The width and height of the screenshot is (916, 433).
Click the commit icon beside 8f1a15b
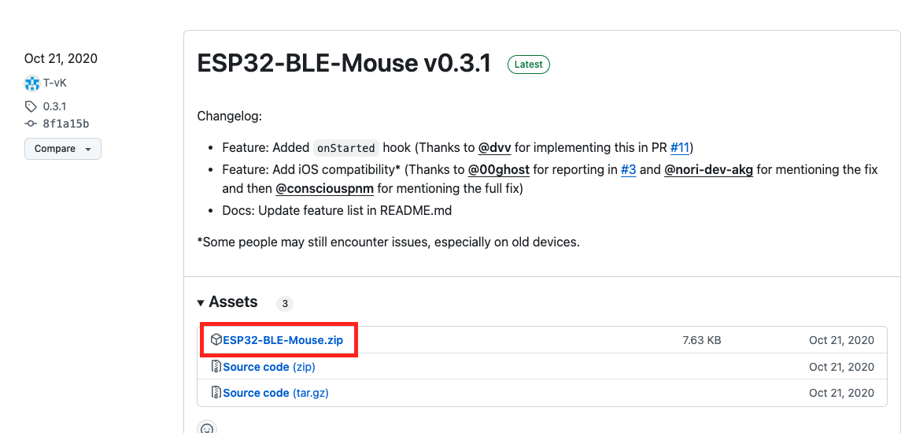(31, 124)
